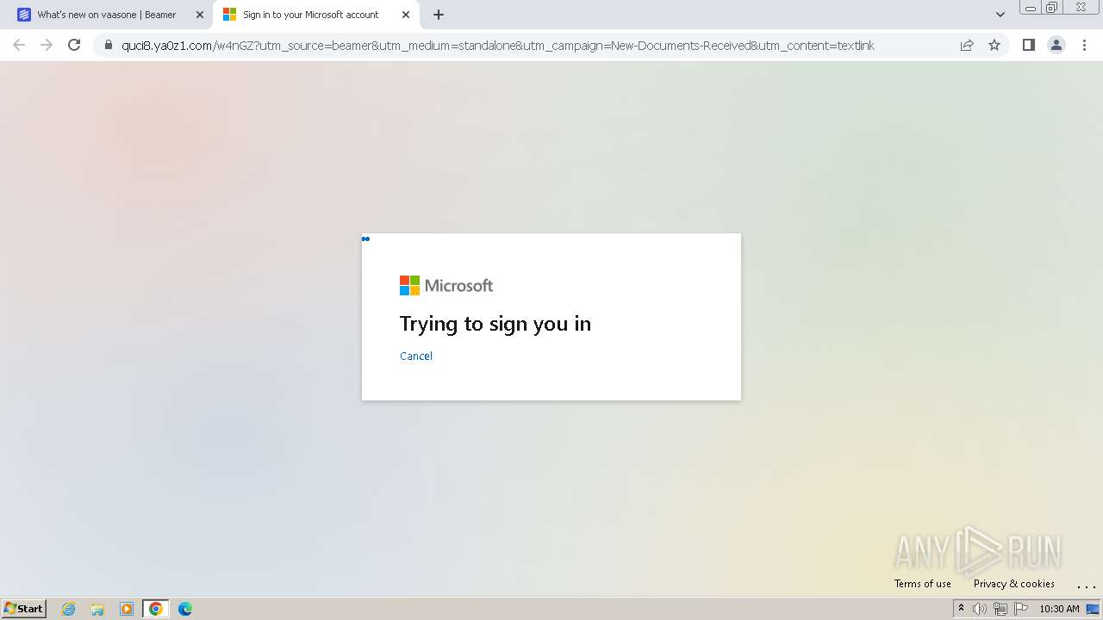Switch to Chrome in the taskbar
The image size is (1103, 620).
tap(156, 609)
